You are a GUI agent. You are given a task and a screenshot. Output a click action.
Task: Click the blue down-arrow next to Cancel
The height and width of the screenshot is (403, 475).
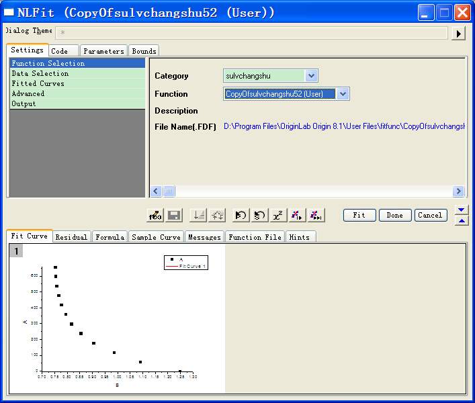[462, 210]
